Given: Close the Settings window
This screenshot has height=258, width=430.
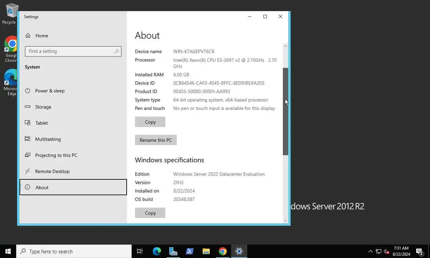Looking at the screenshot, I should click(x=281, y=16).
